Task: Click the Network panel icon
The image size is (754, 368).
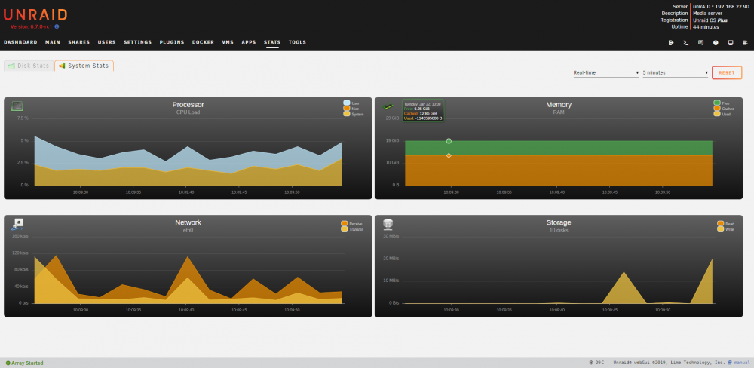Action: pyautogui.click(x=17, y=224)
